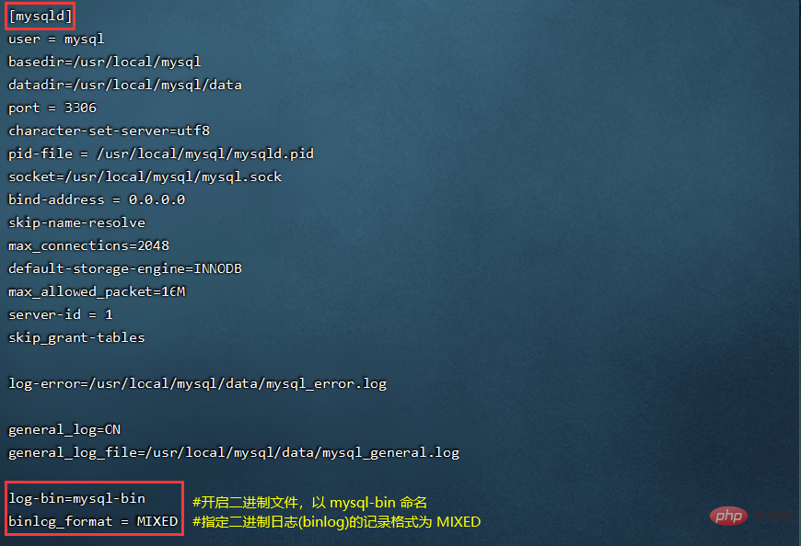This screenshot has height=546, width=801.
Task: Click the max_connections=2048 line
Action: [89, 245]
